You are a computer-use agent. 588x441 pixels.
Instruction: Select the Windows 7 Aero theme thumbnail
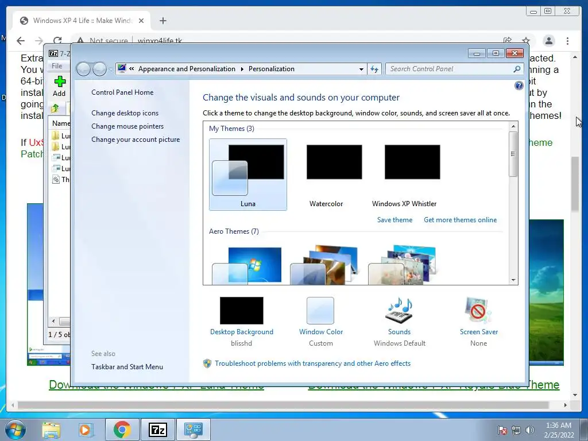pos(248,265)
